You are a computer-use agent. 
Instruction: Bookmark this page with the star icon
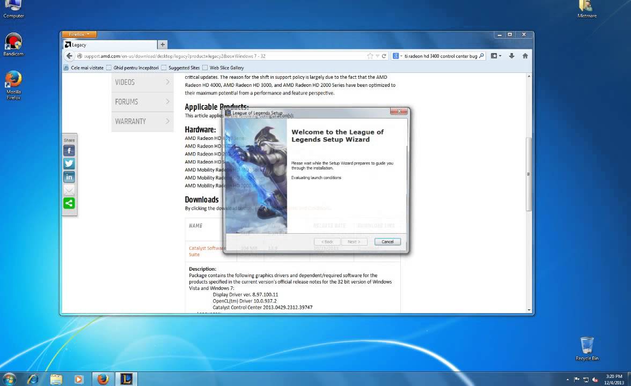[x=370, y=56]
